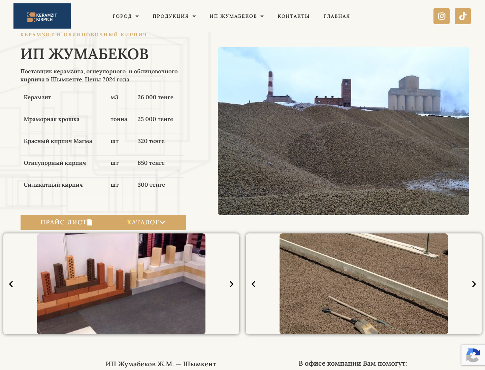This screenshot has width=485, height=370.
Task: Click the Силикатный кирпич product name
Action: pos(53,185)
